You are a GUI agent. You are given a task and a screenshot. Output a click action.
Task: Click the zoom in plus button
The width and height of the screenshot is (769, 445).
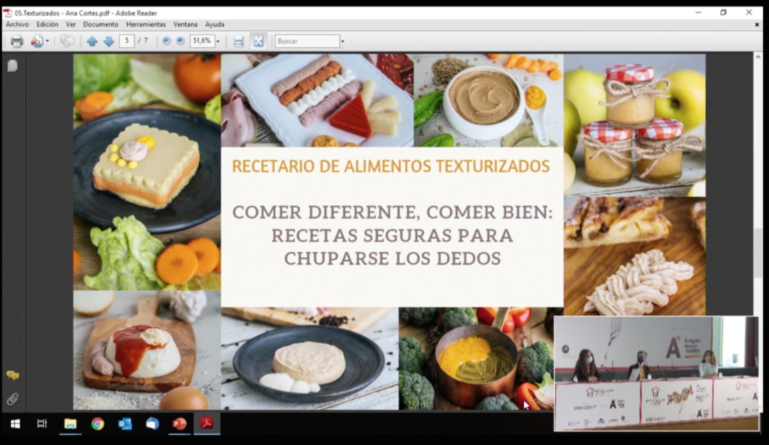click(180, 41)
